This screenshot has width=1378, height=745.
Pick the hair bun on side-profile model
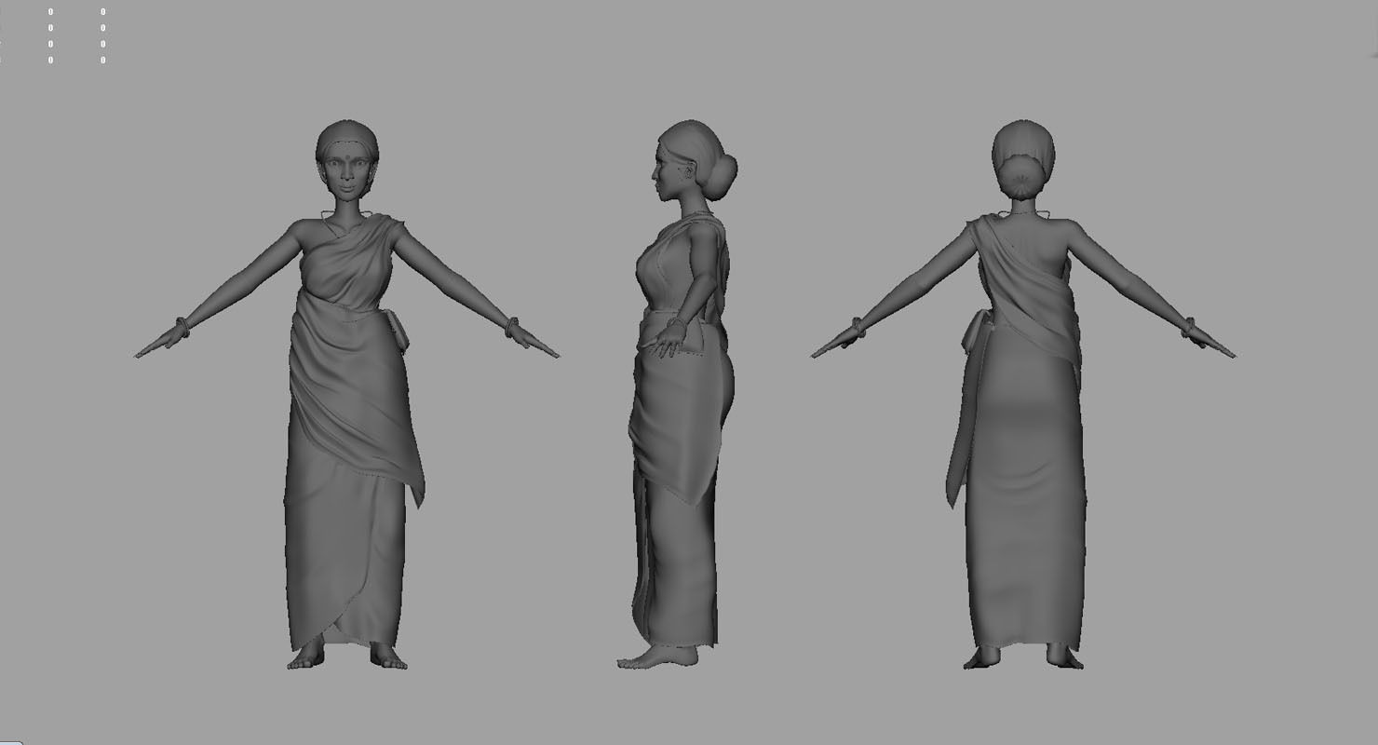pyautogui.click(x=720, y=177)
